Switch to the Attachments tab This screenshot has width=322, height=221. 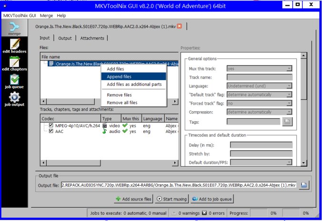92,38
